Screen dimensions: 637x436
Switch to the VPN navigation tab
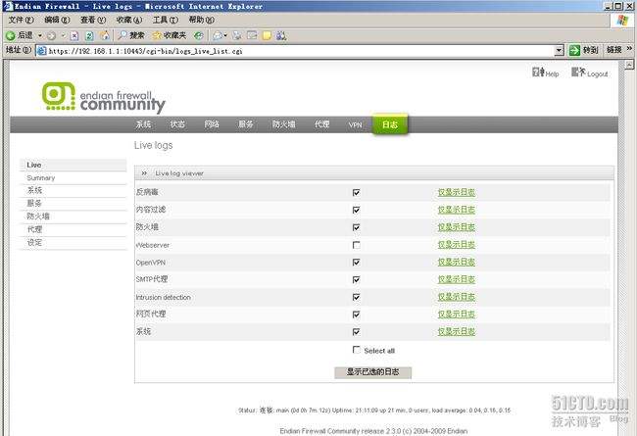(x=355, y=125)
